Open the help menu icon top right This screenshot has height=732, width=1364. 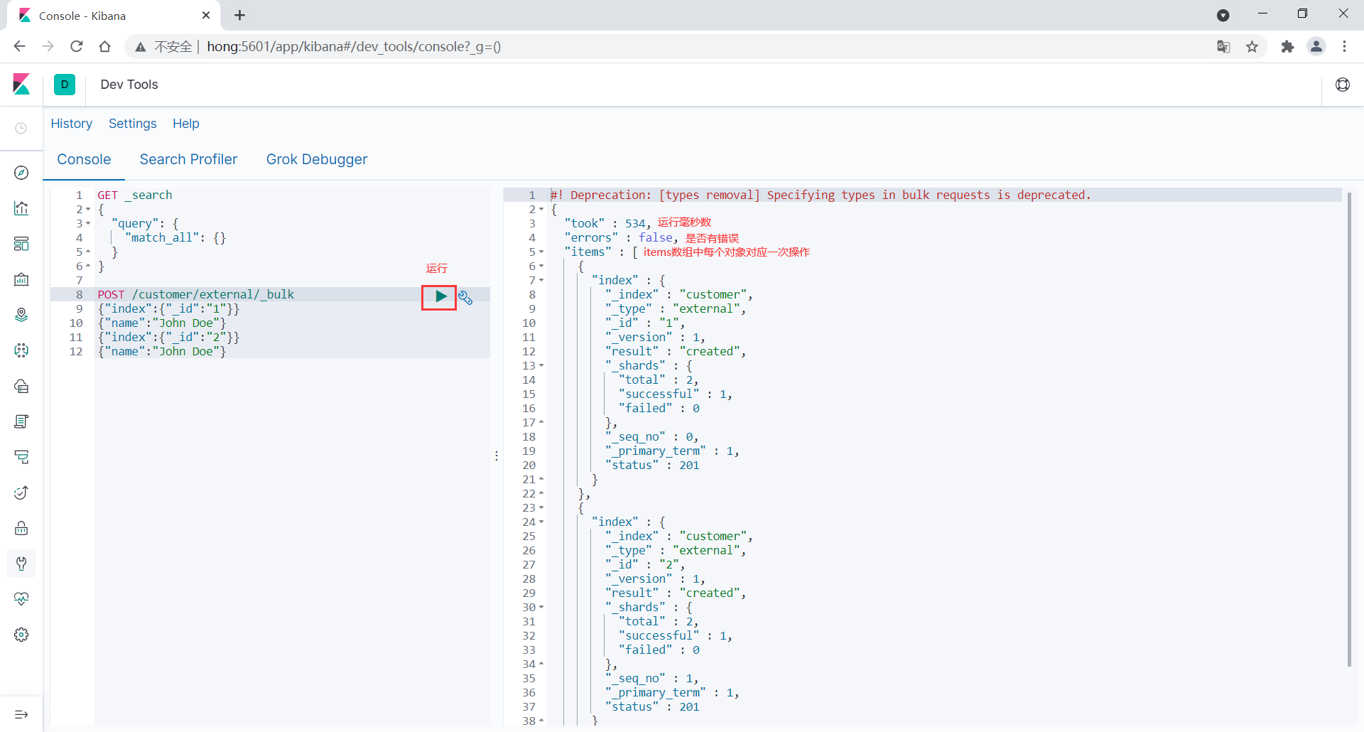tap(1343, 85)
